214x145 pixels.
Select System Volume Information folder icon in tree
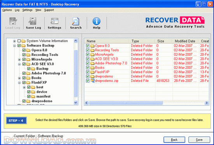point(23,41)
